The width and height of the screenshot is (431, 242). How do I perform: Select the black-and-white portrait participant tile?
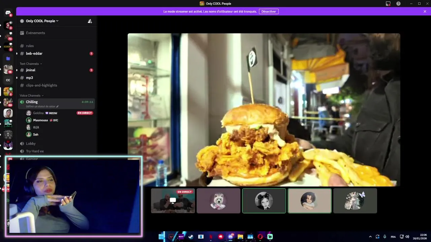point(264,201)
